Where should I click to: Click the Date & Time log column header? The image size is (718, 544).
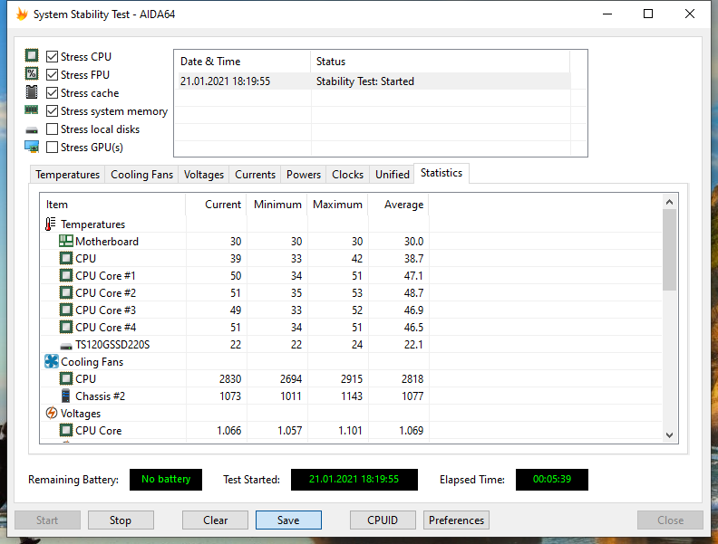(242, 62)
